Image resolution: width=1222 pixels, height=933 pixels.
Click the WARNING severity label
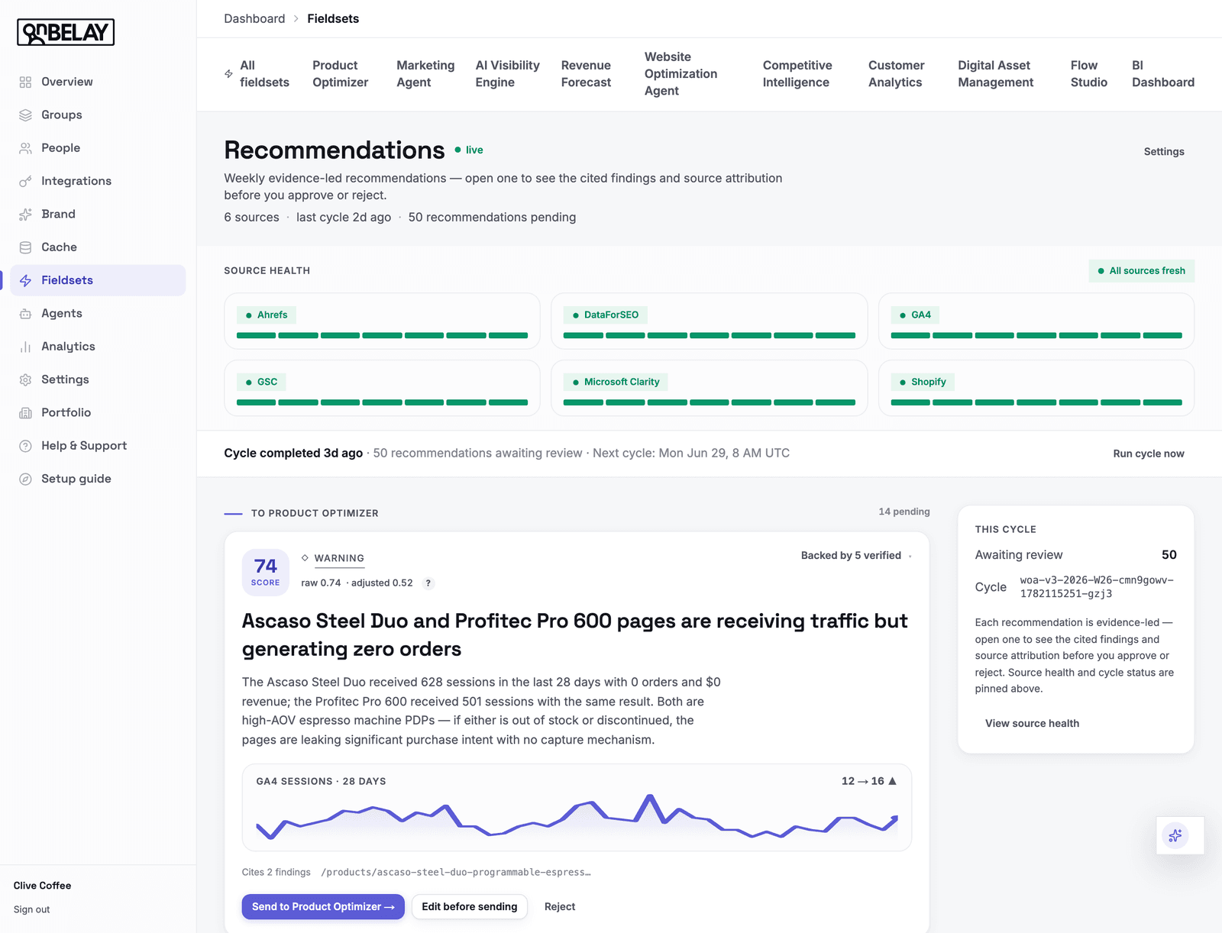339,558
